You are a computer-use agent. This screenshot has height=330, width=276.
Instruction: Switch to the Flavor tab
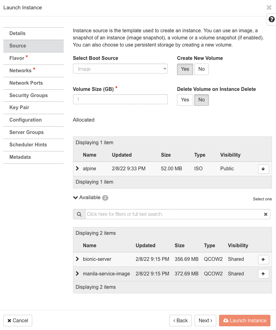tap(17, 58)
